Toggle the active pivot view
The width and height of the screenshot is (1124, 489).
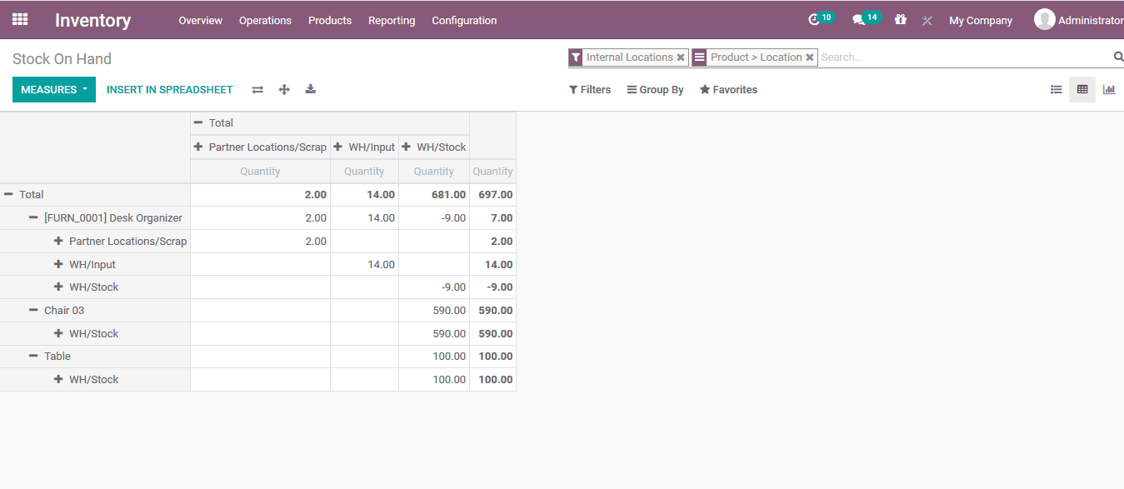pos(1082,89)
